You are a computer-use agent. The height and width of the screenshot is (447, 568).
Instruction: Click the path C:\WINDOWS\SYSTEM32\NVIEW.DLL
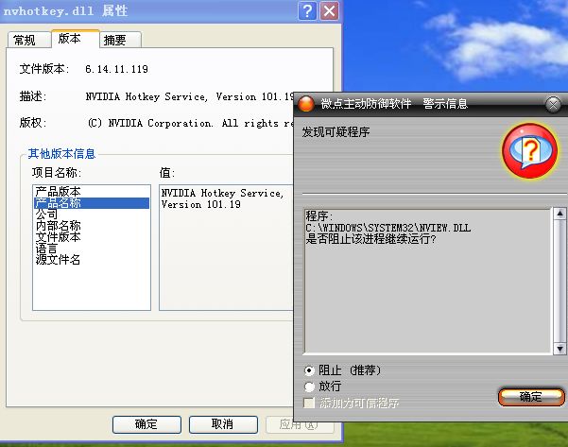(388, 228)
